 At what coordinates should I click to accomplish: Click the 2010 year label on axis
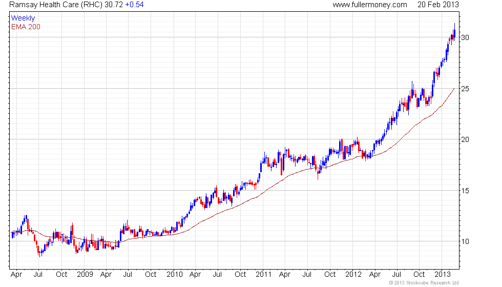point(175,275)
